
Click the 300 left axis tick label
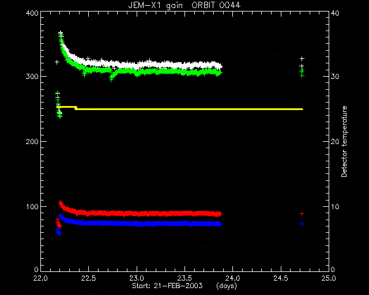32,77
